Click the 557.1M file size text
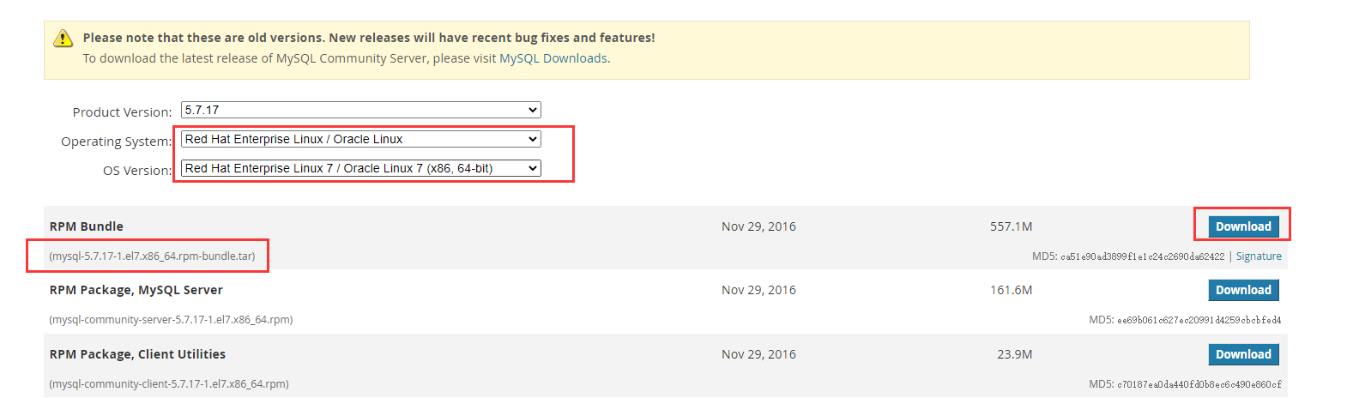1347x398 pixels. (x=1011, y=226)
